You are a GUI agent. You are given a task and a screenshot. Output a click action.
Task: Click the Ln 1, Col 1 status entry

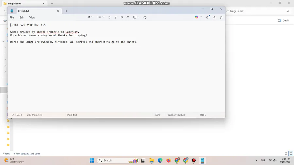pos(17,115)
